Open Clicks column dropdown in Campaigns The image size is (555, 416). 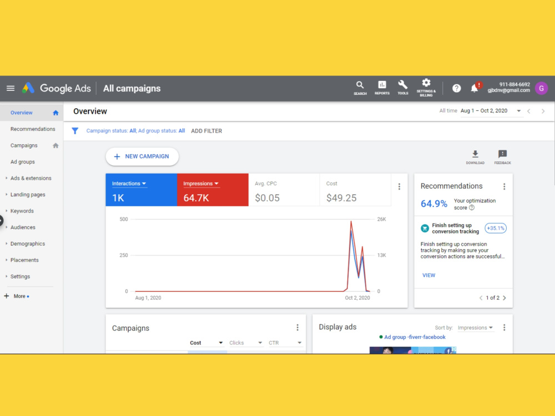point(246,343)
